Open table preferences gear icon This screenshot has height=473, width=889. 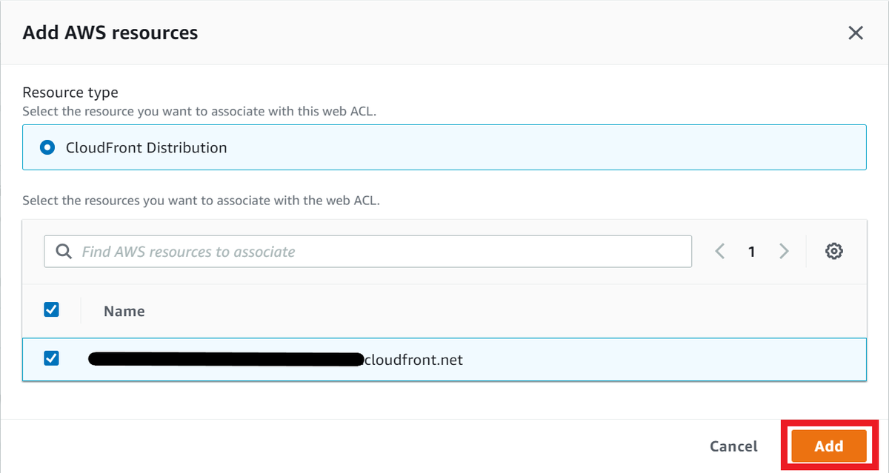click(x=834, y=252)
